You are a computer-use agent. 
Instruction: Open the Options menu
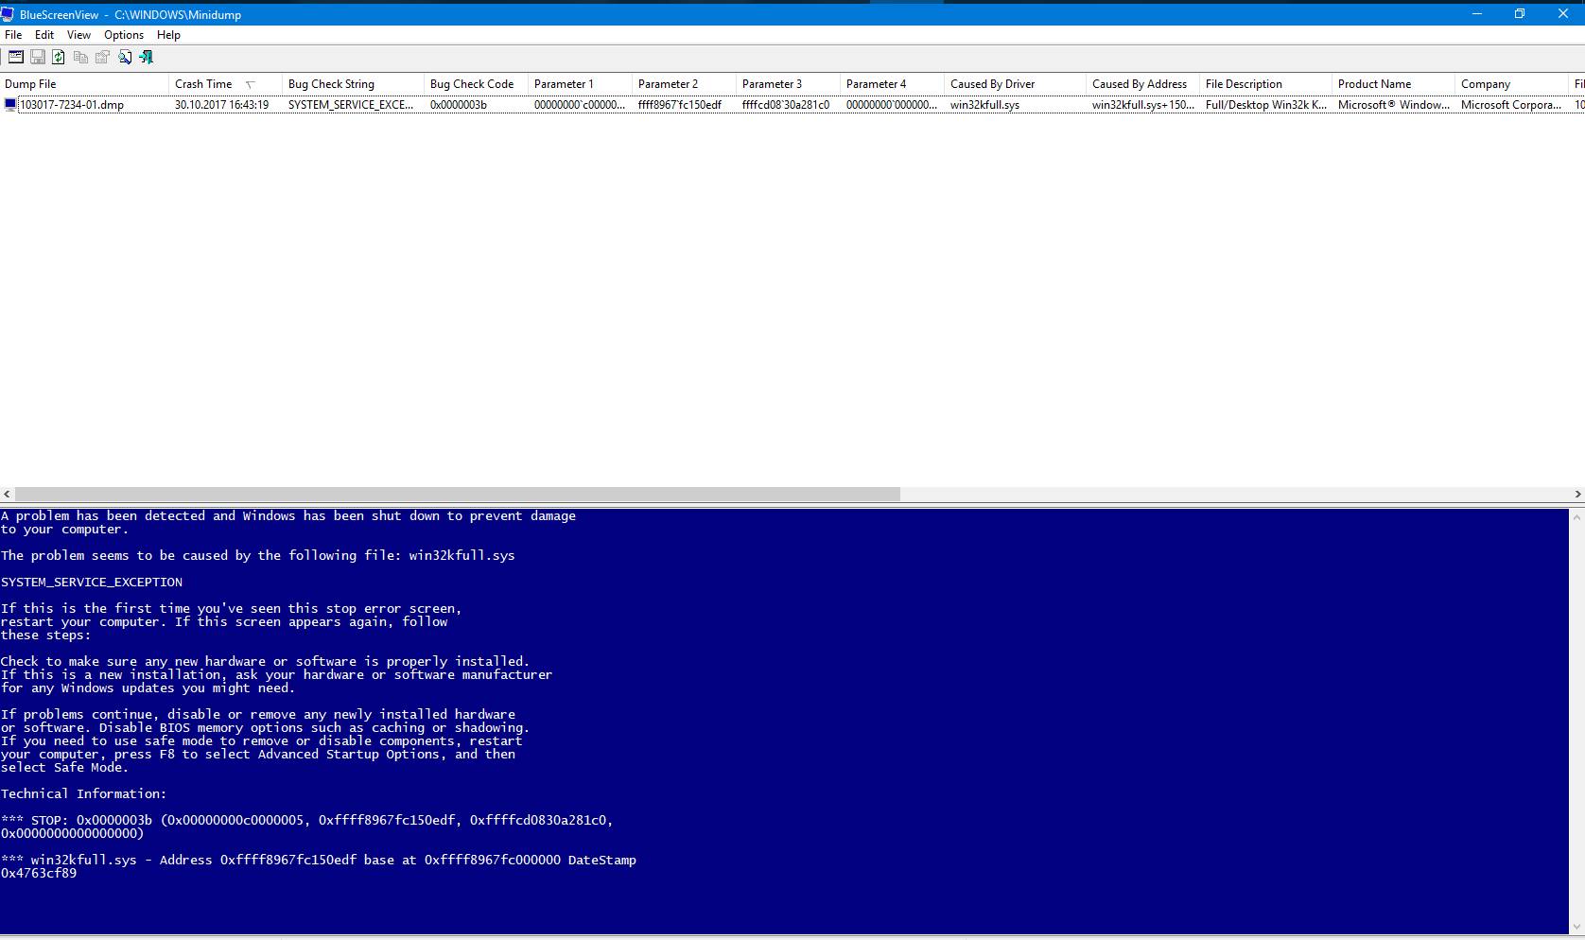124,35
